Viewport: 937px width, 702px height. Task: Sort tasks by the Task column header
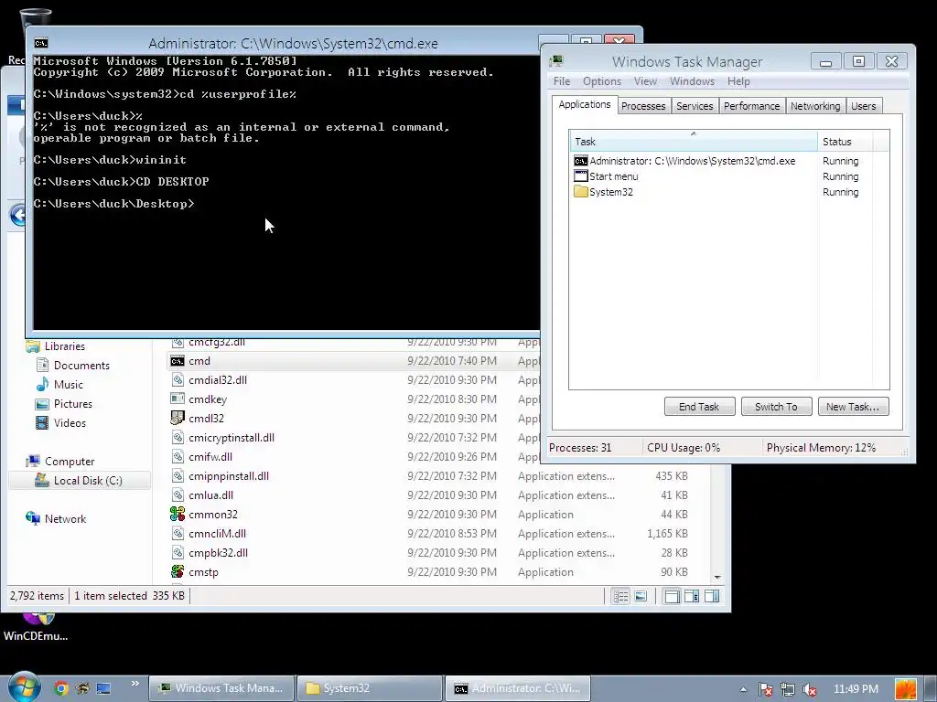click(694, 142)
